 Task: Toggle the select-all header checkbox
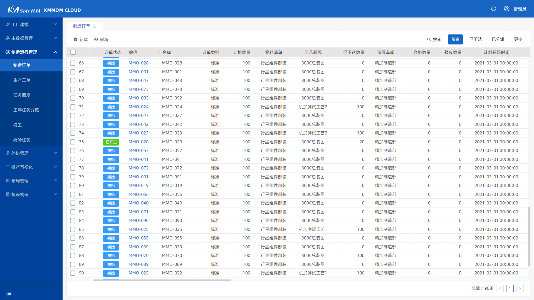73,52
